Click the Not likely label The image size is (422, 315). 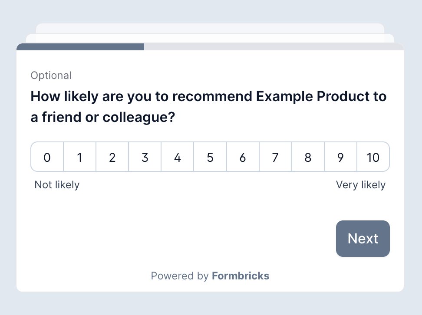pyautogui.click(x=57, y=184)
